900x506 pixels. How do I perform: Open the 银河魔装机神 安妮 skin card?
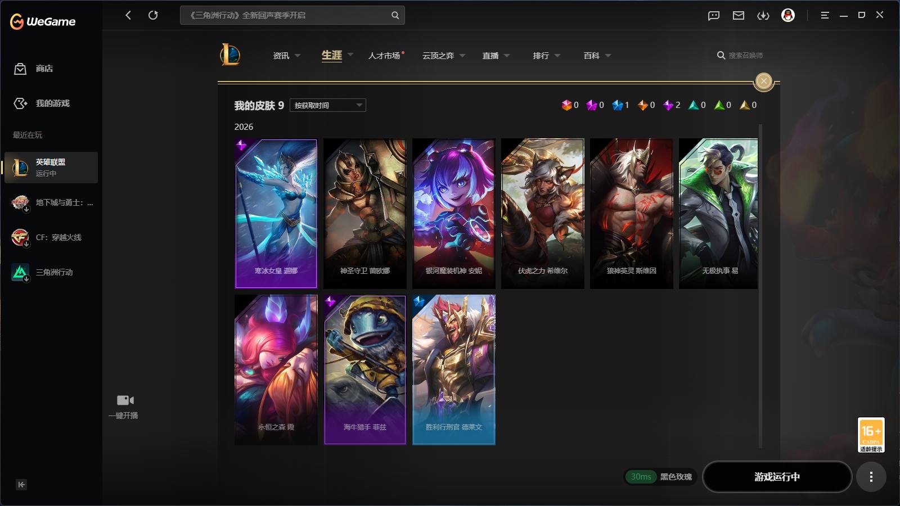pos(453,214)
